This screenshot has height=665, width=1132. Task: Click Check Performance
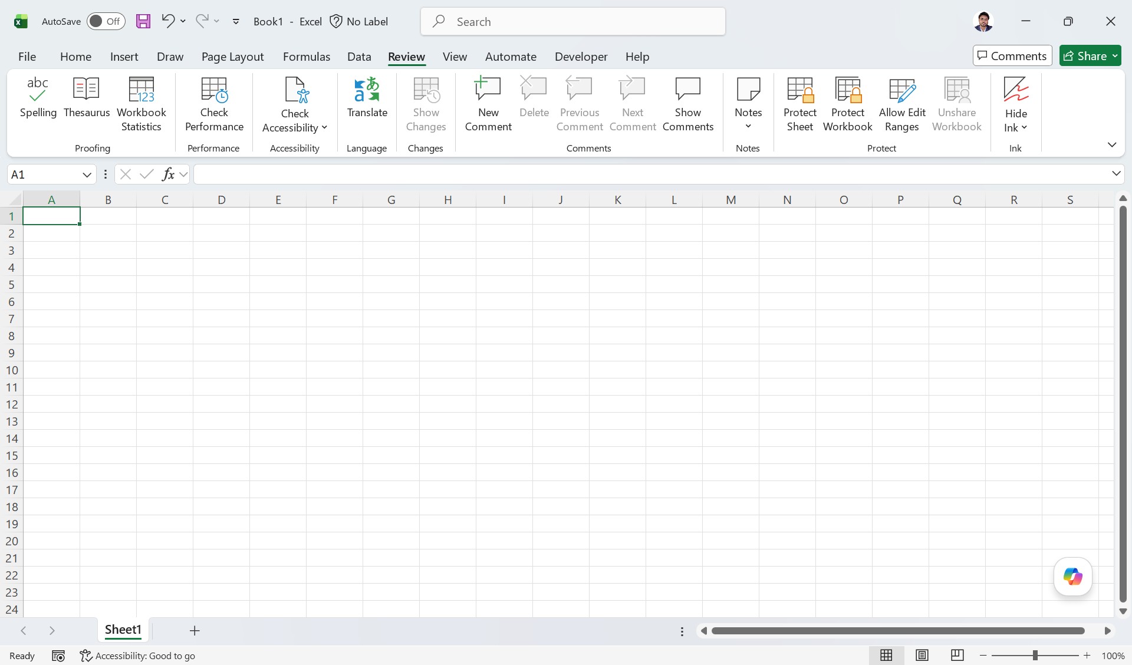point(214,105)
